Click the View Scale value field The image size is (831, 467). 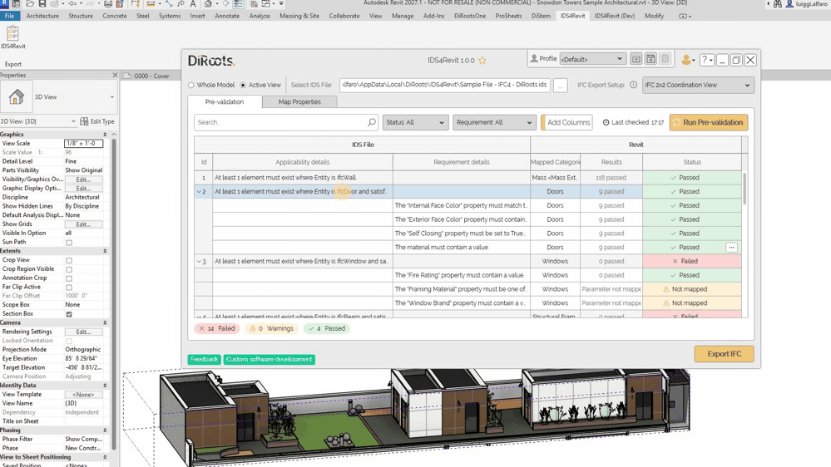pos(83,144)
